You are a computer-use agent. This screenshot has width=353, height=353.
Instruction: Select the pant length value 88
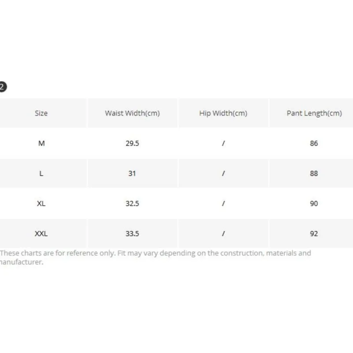tap(314, 173)
